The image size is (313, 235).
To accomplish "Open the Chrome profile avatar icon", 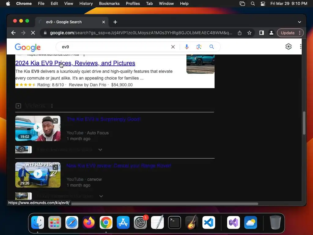I will (271, 33).
